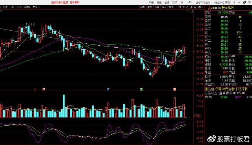The height and width of the screenshot is (145, 252).
Task: Click the back arrow in title bar
Action: [234, 2]
